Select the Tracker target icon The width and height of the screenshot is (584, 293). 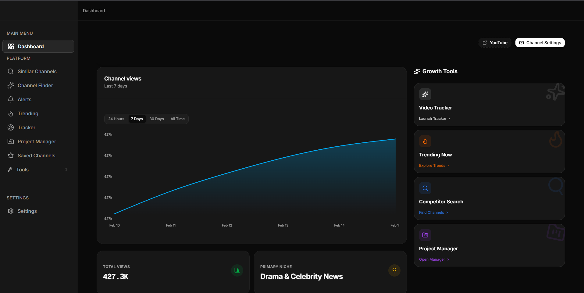click(x=11, y=127)
